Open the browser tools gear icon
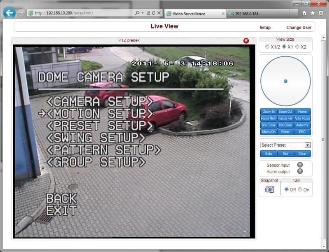Screen dimensions: 329x252 tap(321, 13)
